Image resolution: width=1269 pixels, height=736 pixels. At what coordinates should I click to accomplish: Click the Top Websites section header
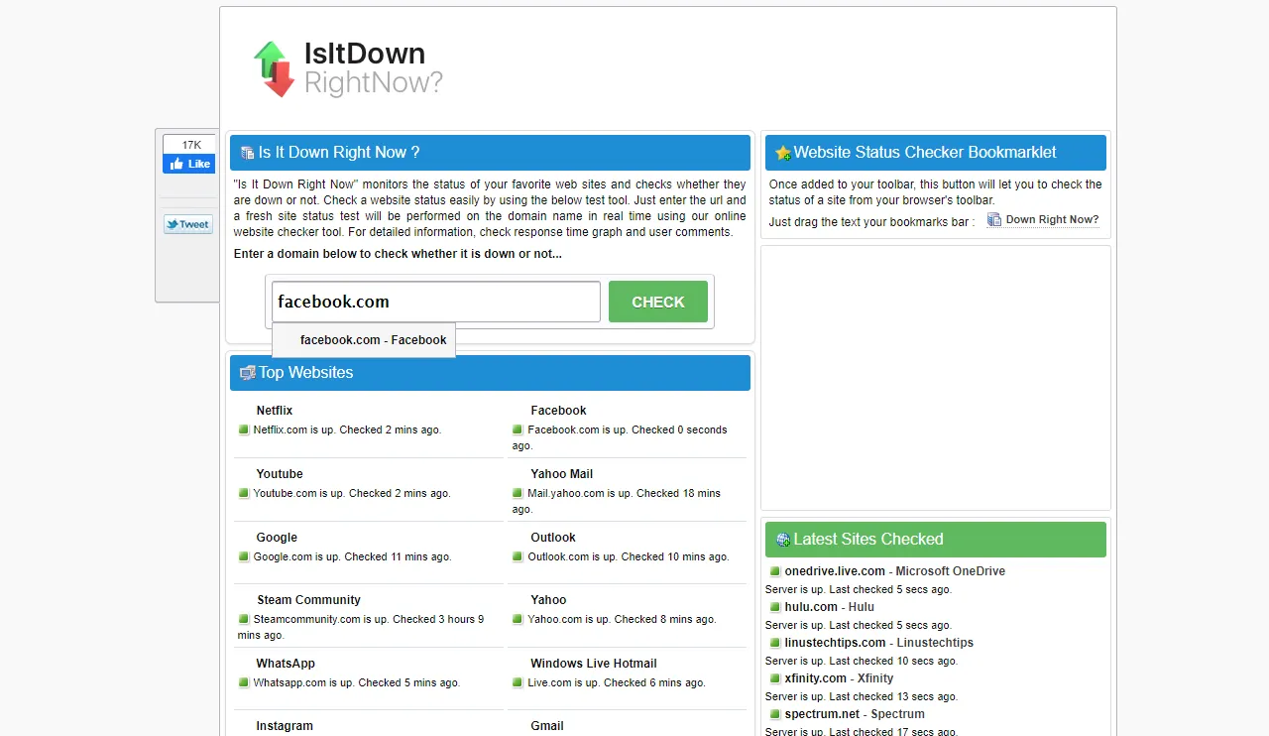[x=490, y=373]
